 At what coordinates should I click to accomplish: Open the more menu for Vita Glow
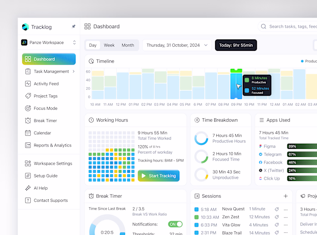[286, 225]
